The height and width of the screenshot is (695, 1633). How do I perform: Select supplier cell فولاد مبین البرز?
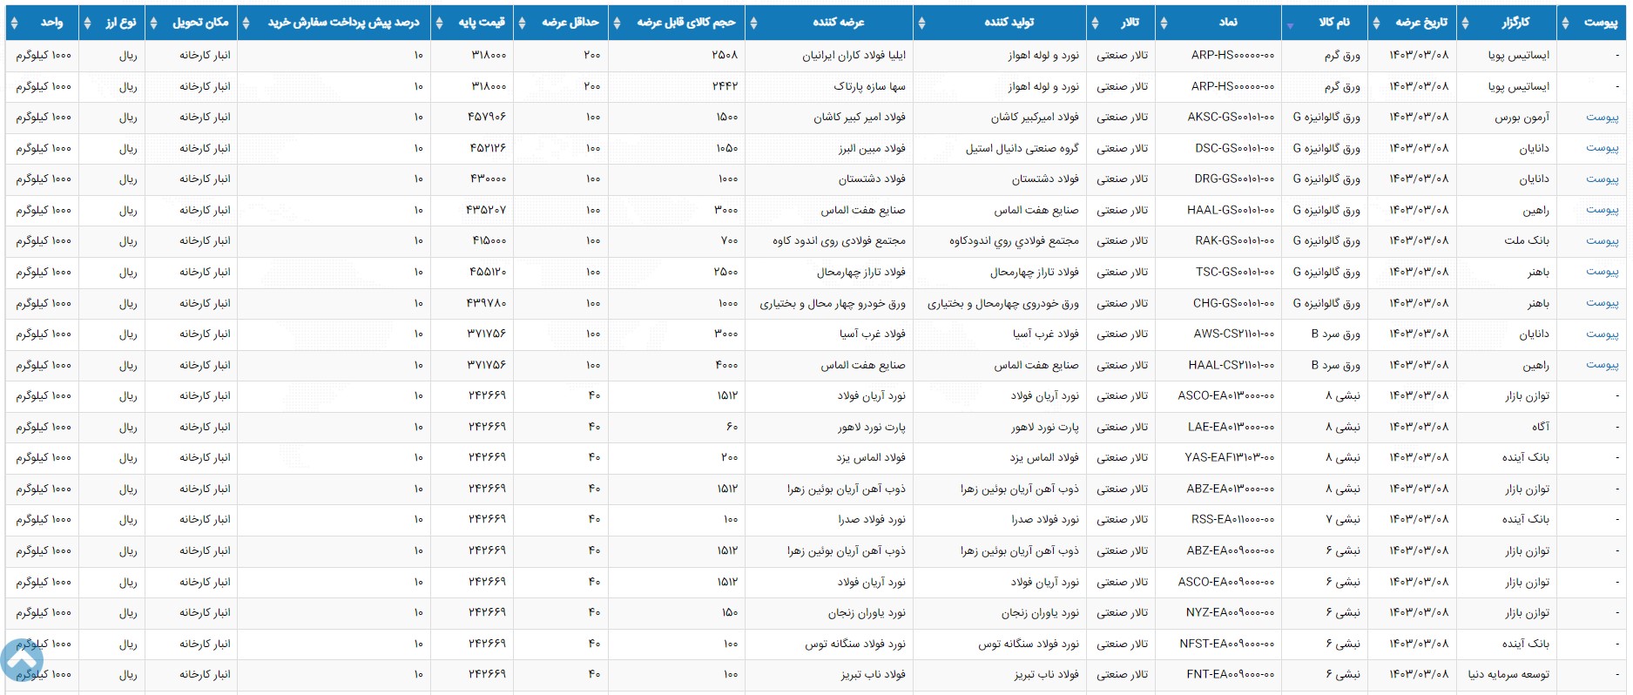[829, 148]
